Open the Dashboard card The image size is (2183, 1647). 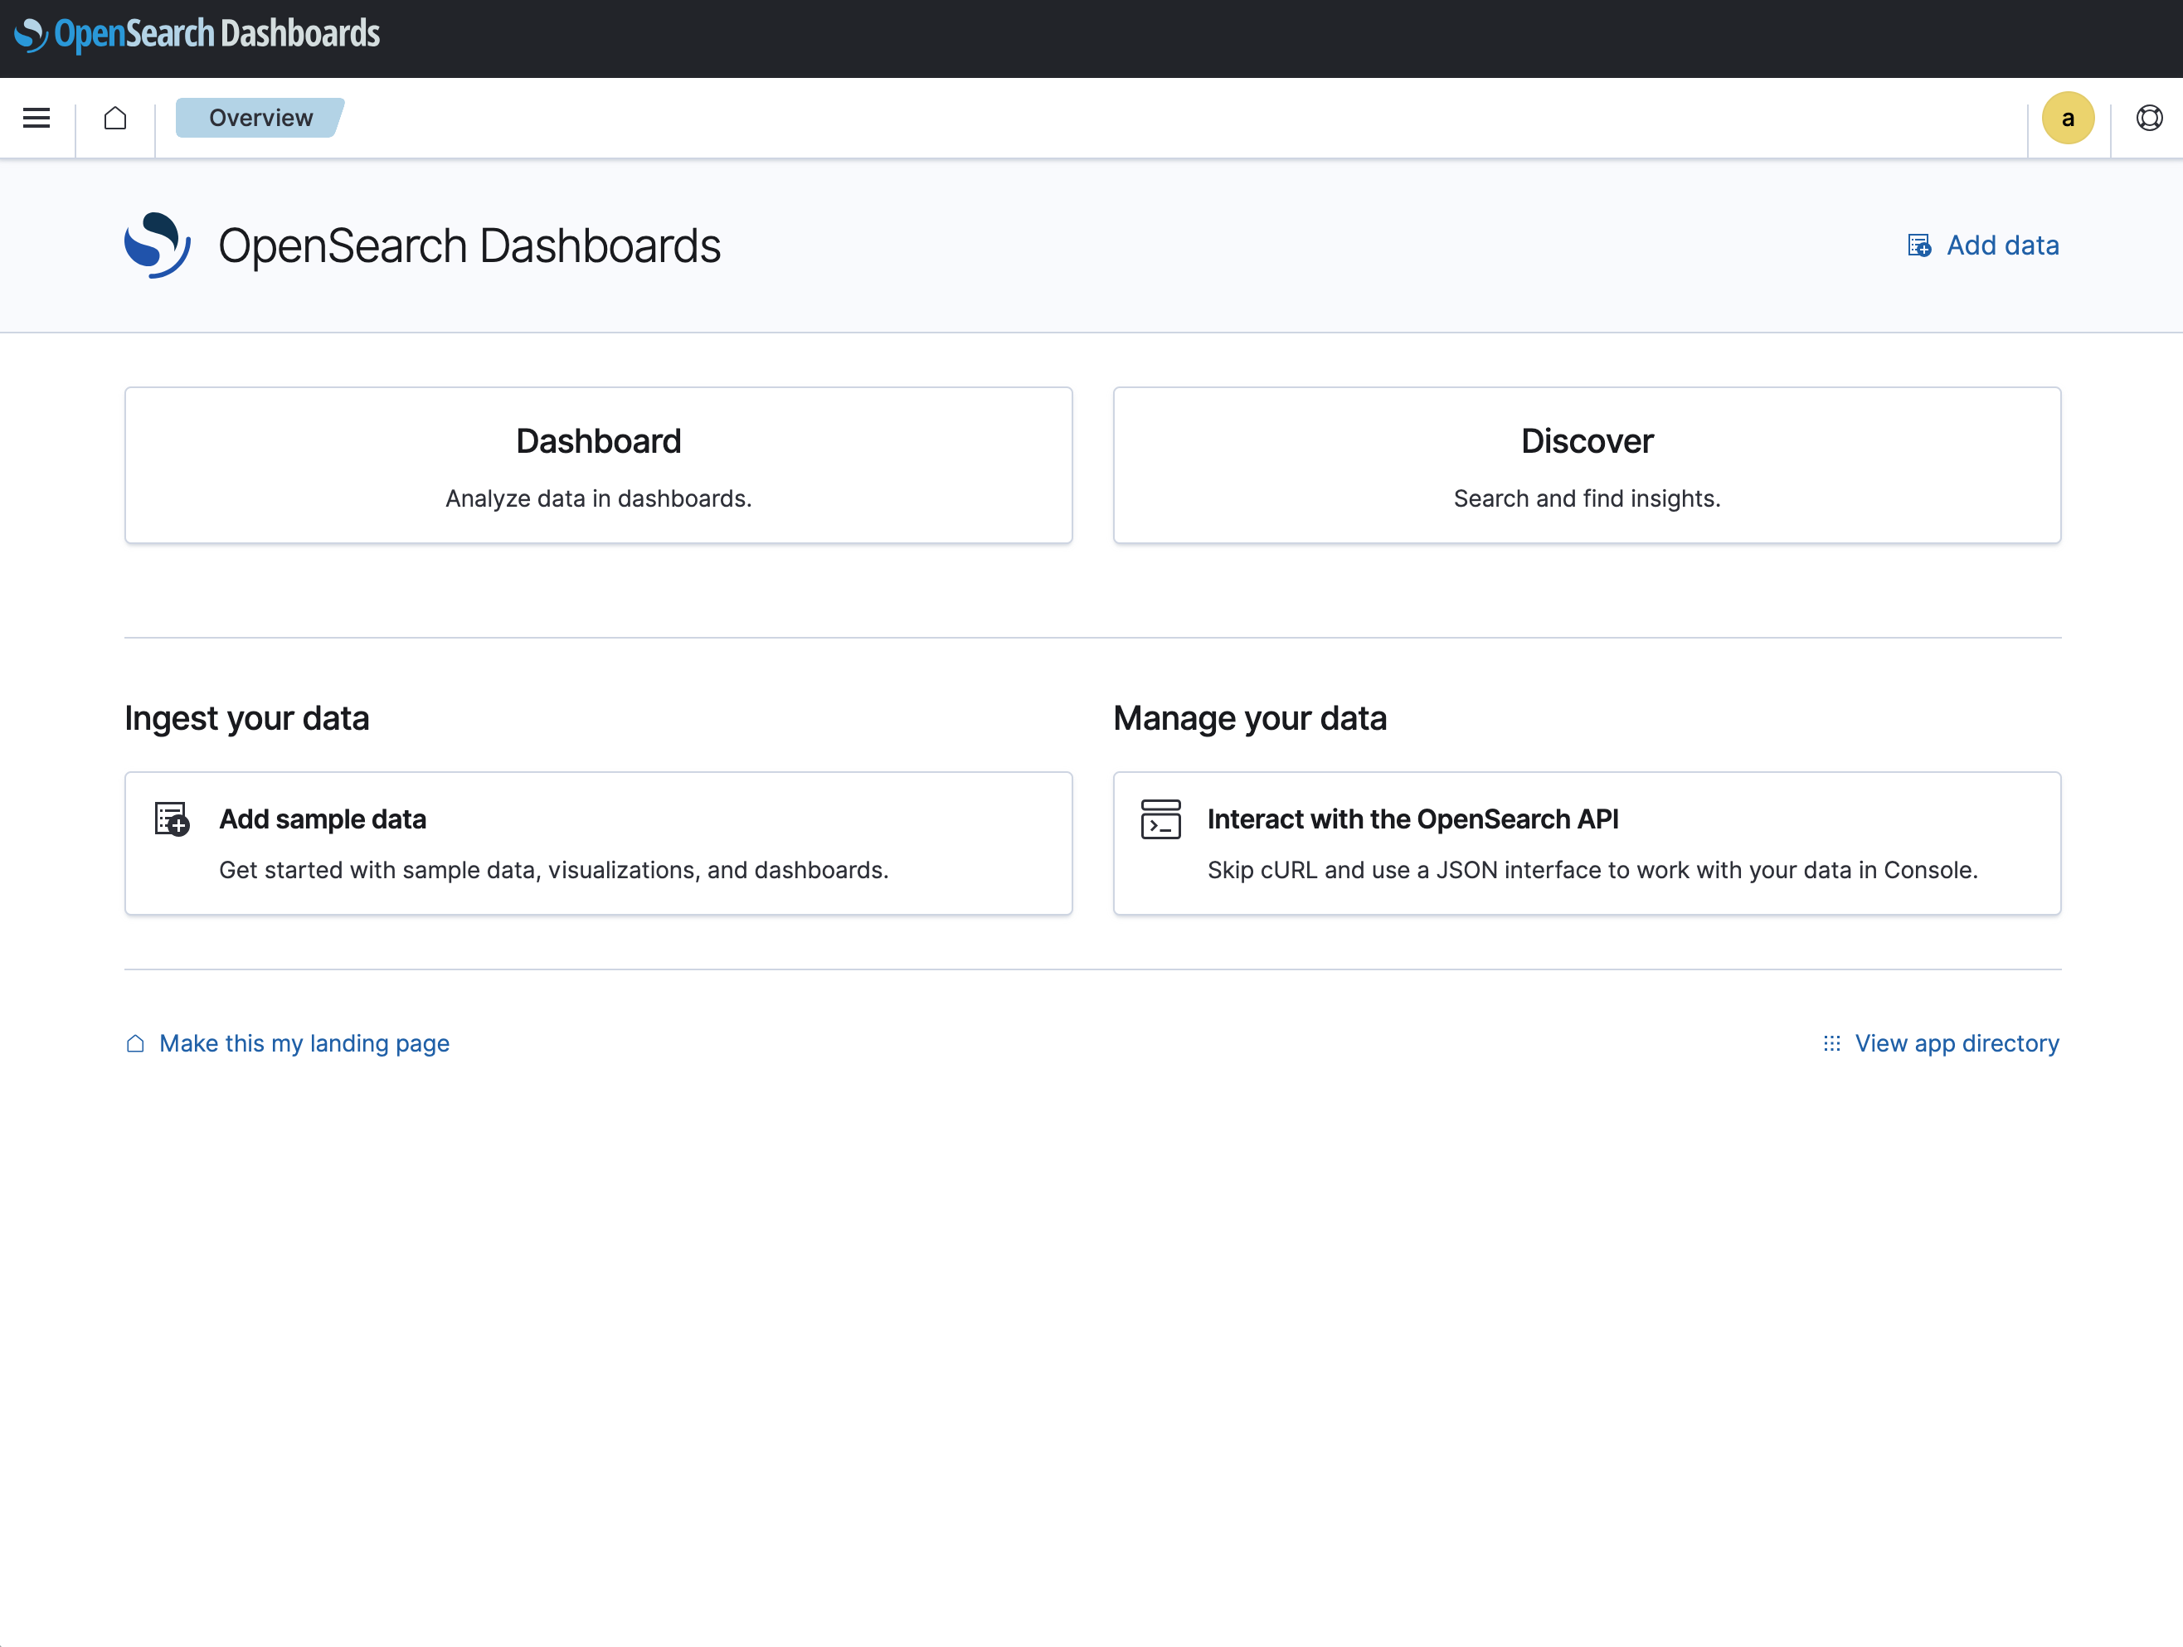(598, 441)
